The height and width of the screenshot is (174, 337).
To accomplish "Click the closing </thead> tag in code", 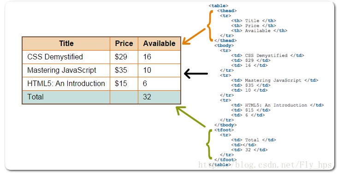I will click(225, 41).
